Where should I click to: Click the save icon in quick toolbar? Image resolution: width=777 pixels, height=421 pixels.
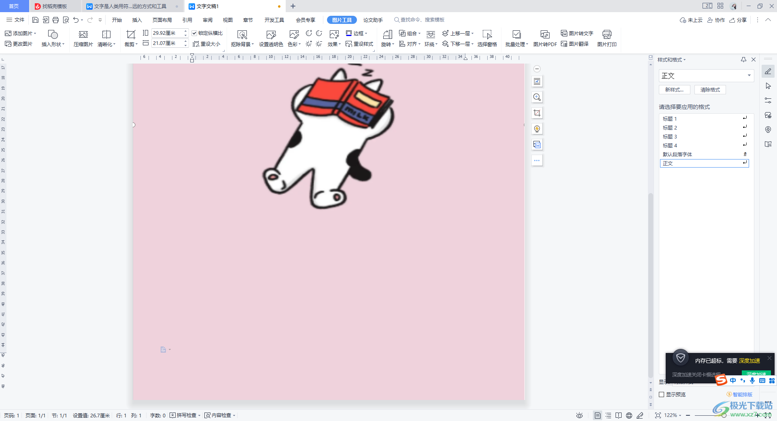tap(35, 20)
